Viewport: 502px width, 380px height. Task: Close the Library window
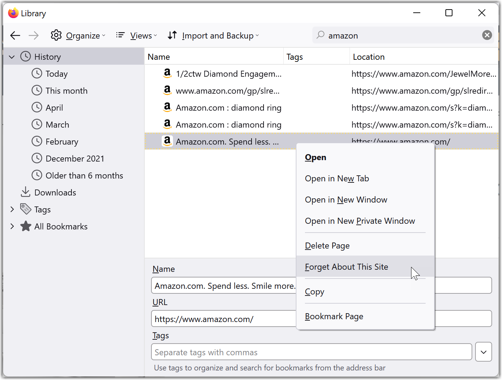(481, 13)
